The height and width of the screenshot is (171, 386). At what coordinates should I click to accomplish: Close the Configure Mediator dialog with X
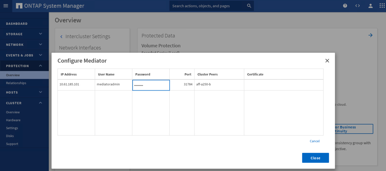tap(327, 61)
